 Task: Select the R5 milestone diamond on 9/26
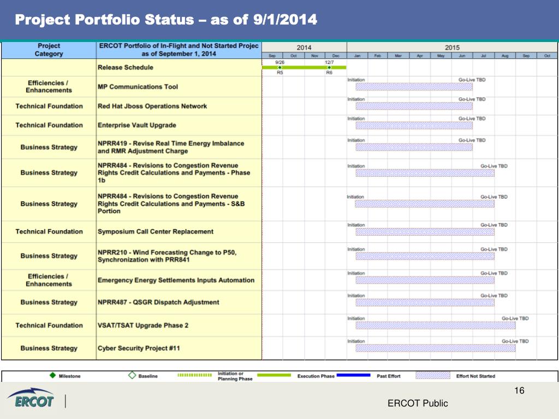[280, 67]
